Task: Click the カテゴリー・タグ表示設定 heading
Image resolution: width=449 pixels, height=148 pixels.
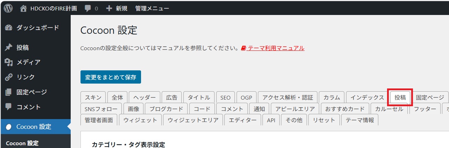Action: pyautogui.click(x=128, y=145)
